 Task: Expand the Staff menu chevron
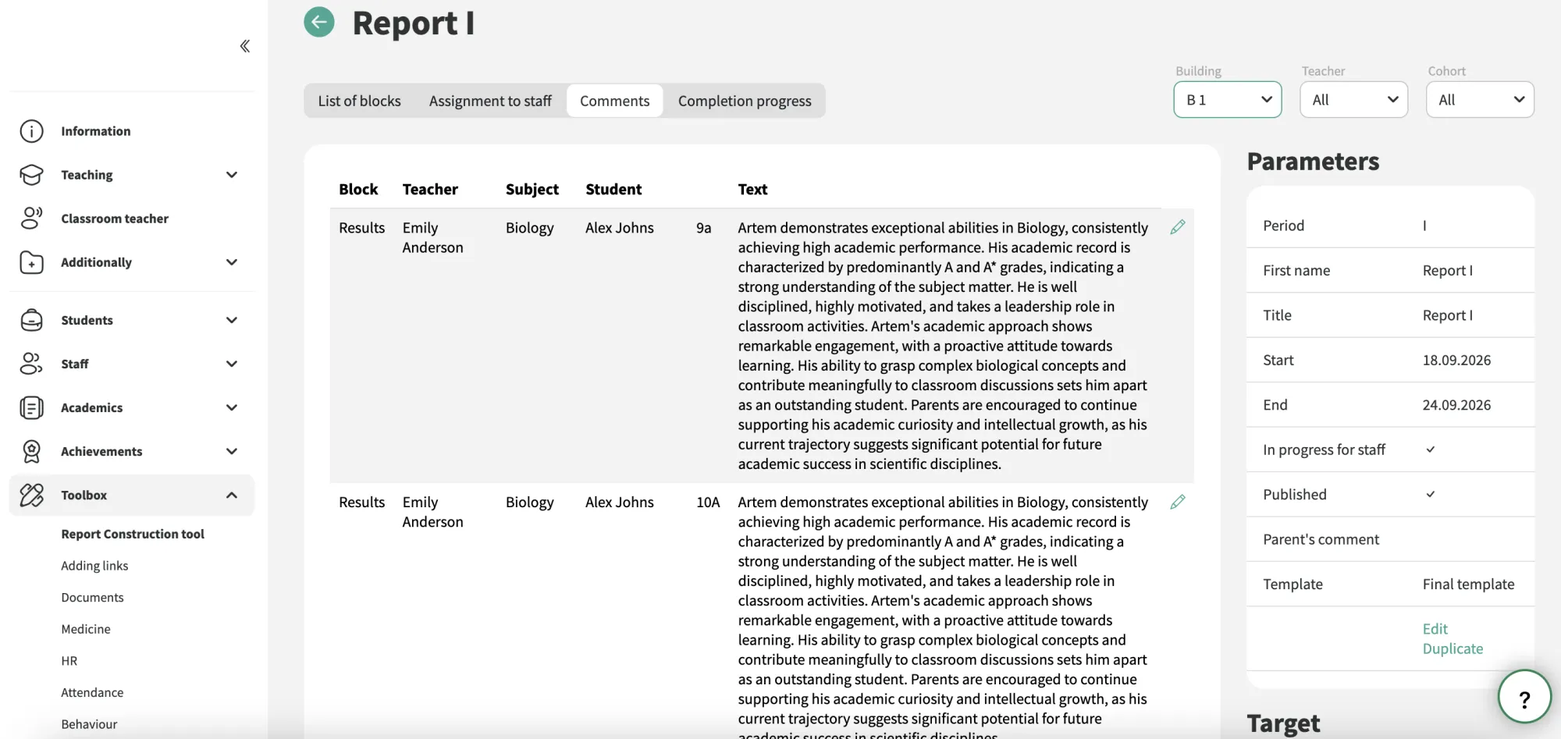(x=232, y=364)
